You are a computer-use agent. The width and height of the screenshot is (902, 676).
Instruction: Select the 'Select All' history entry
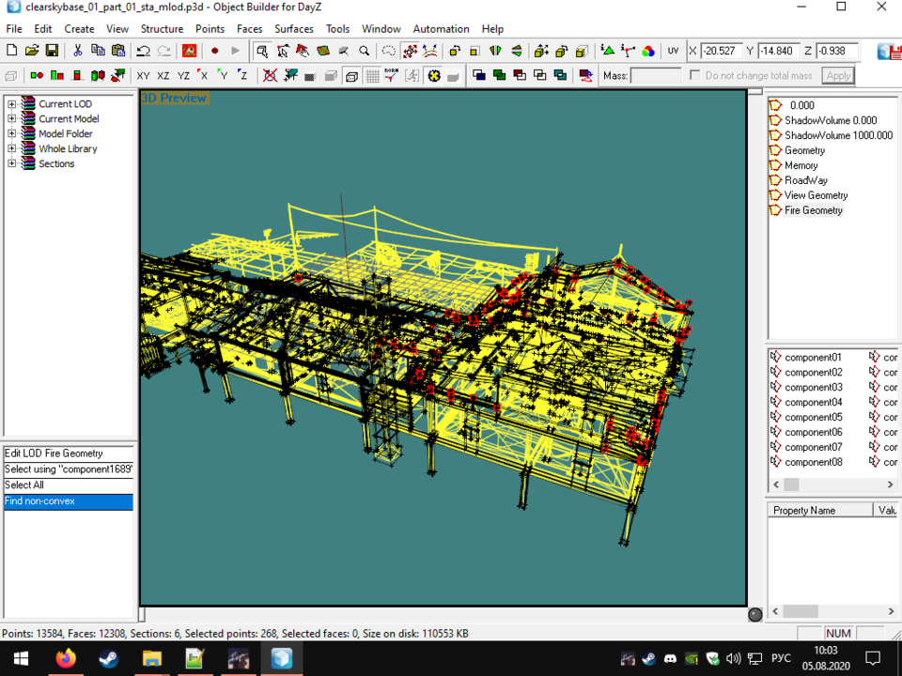tap(69, 485)
